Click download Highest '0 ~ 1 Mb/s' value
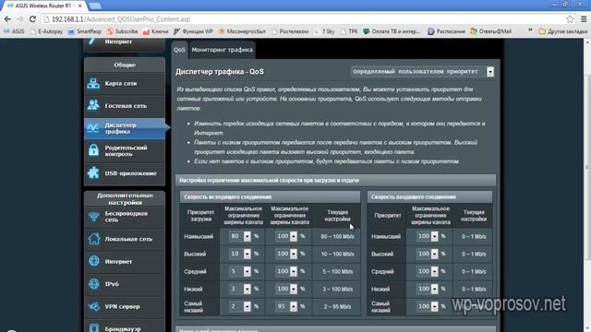The width and height of the screenshot is (591, 332). point(474,236)
